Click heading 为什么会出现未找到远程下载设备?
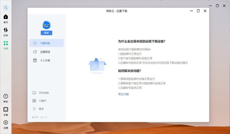 coord(142,41)
